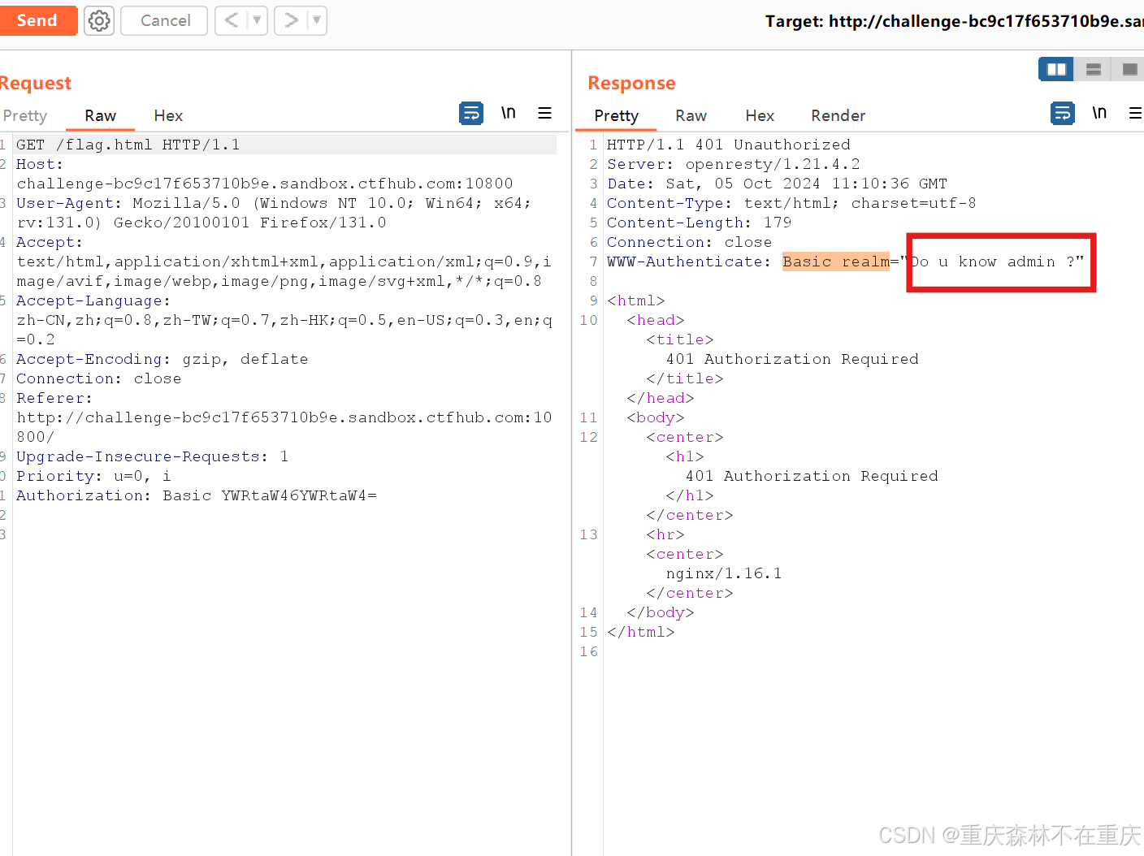This screenshot has width=1144, height=856.
Task: Click the Server openresty response header
Action: 734,164
